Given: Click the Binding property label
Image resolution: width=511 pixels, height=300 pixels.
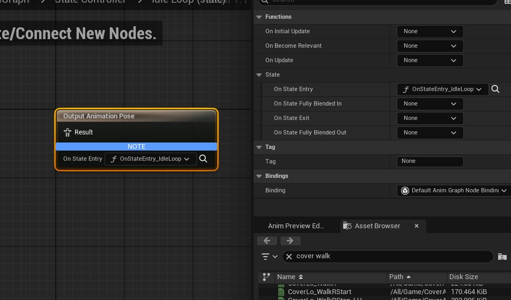Looking at the screenshot, I should coord(275,191).
